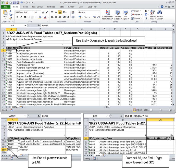Click the zoom slider handle
The height and width of the screenshot is (168, 176).
pos(161,110)
